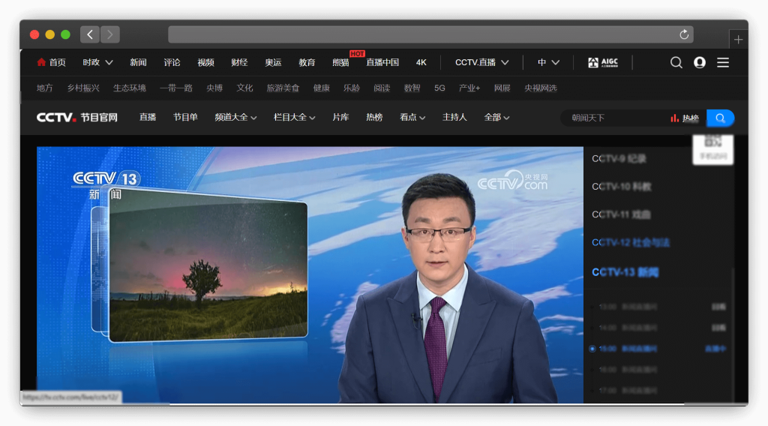This screenshot has width=768, height=426.
Task: Expand the 全部 menu
Action: [496, 118]
